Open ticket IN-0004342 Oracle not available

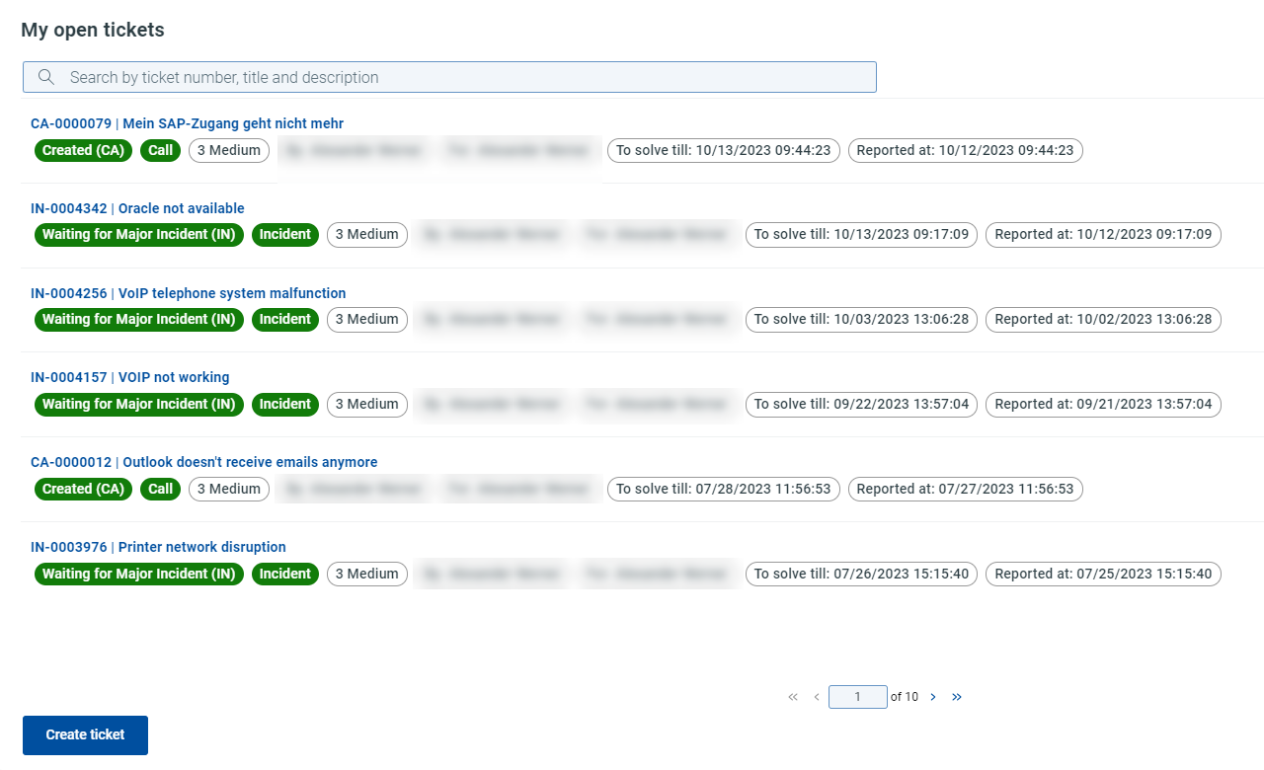click(137, 208)
